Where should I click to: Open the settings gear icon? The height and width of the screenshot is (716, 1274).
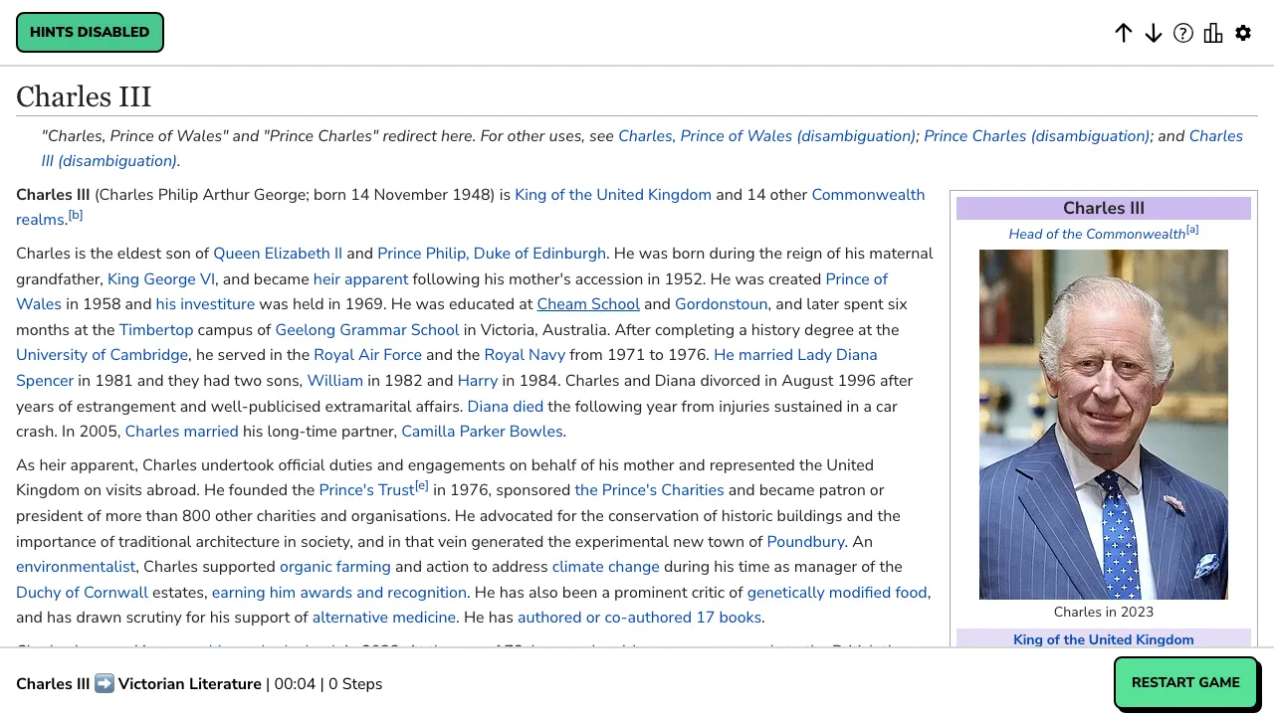1243,33
